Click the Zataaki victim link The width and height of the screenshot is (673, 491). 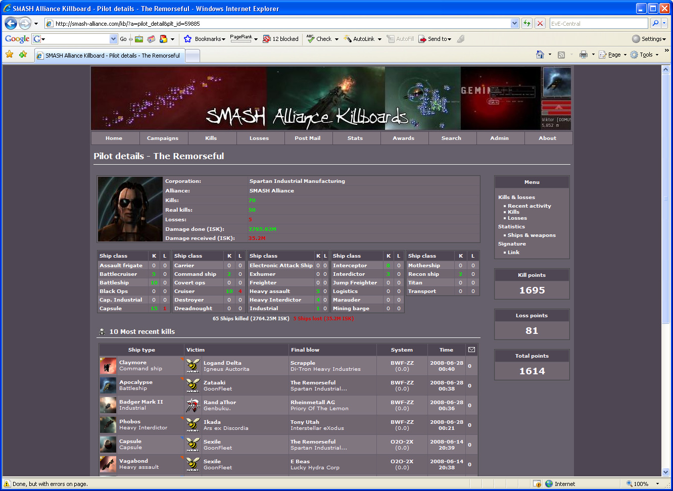(214, 382)
